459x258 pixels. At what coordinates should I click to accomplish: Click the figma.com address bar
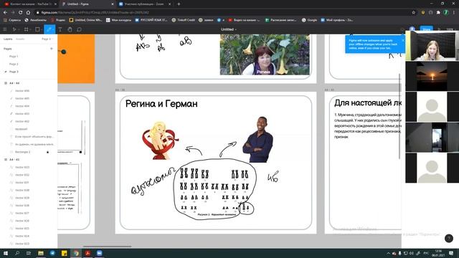[222, 13]
